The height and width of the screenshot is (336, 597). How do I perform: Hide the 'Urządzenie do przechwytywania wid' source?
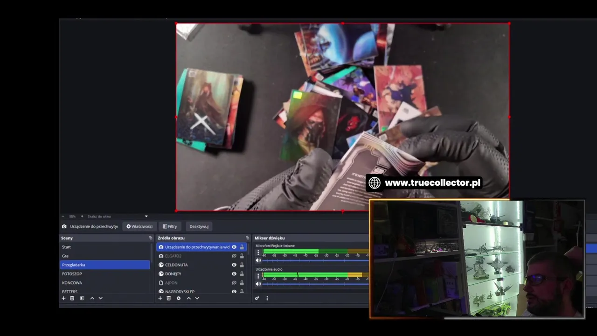(234, 247)
